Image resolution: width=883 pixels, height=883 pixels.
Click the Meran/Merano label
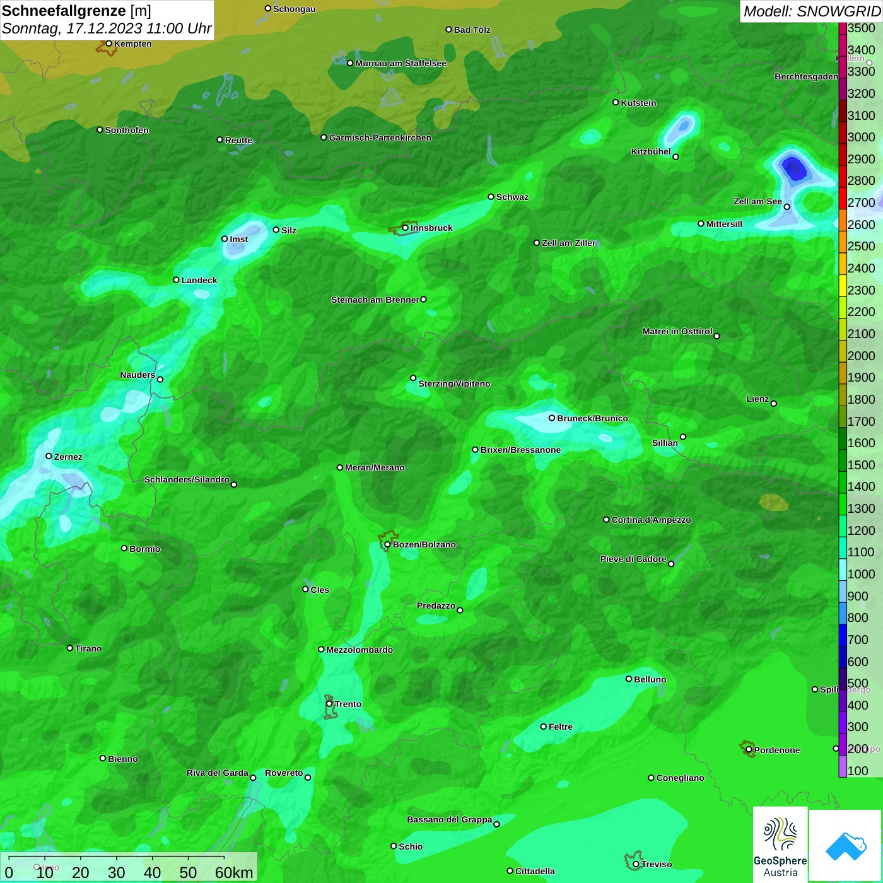coord(375,467)
